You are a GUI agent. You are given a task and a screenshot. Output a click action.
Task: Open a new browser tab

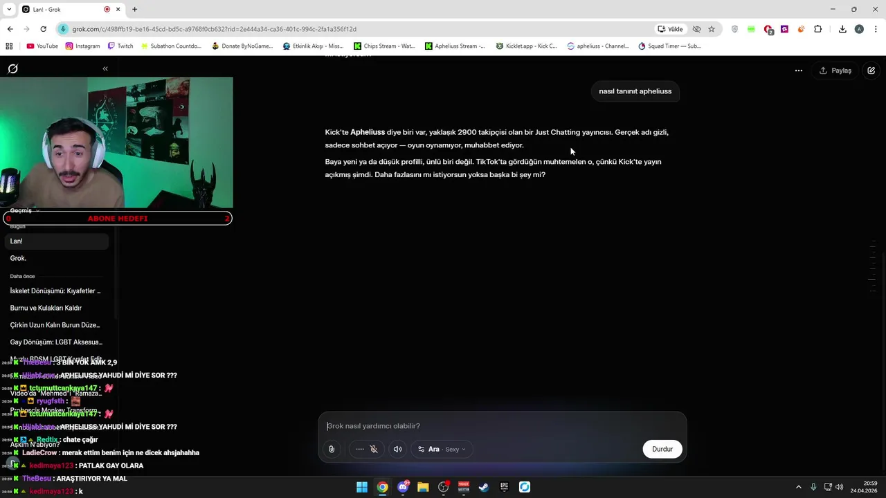(x=134, y=9)
